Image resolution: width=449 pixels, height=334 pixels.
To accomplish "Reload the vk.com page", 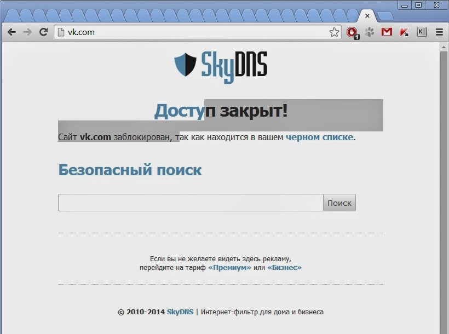I will coord(43,32).
